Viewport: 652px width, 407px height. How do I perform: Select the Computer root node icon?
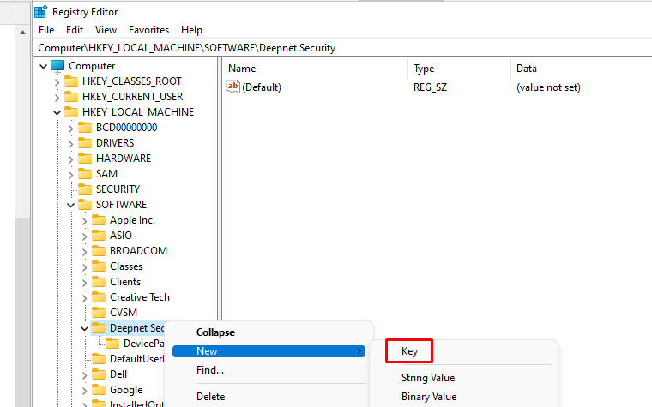pos(57,66)
